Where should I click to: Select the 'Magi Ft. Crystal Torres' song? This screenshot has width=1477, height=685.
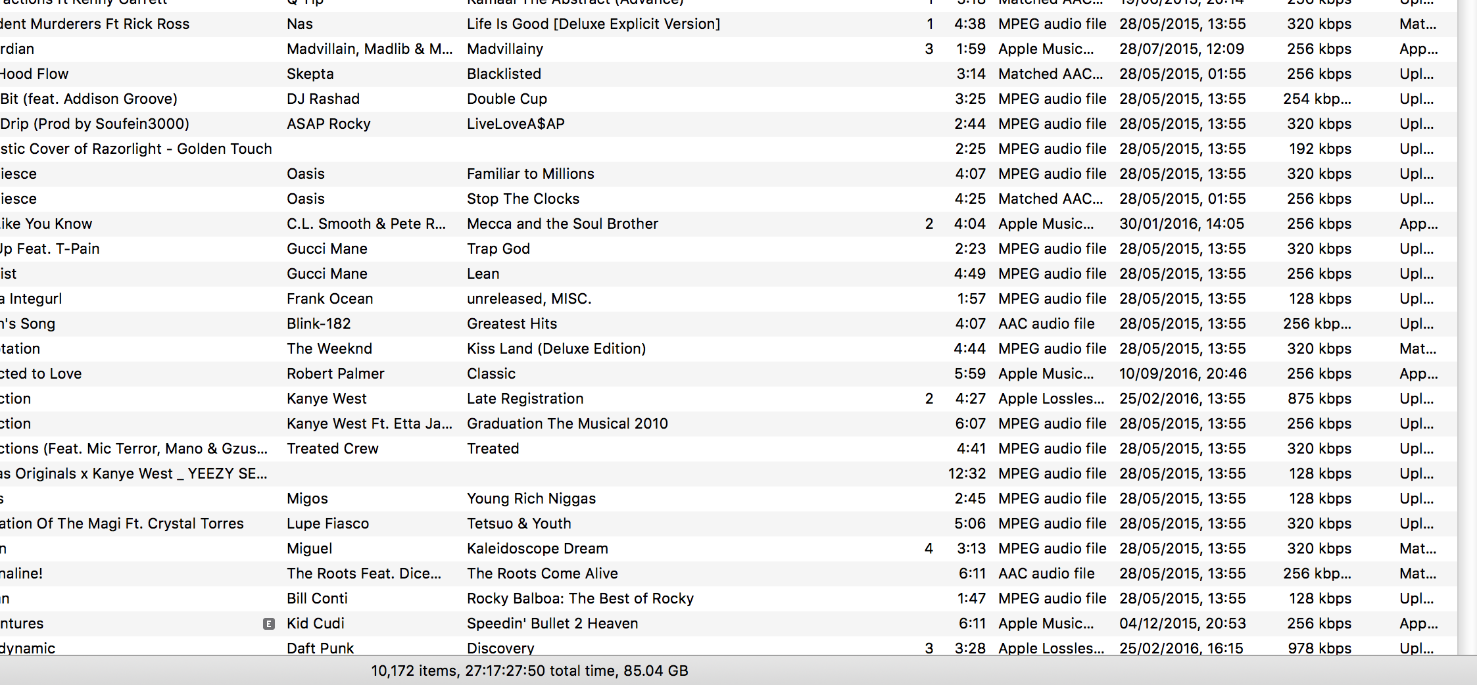(122, 524)
